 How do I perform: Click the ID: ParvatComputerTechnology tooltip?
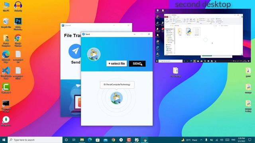pyautogui.click(x=117, y=85)
